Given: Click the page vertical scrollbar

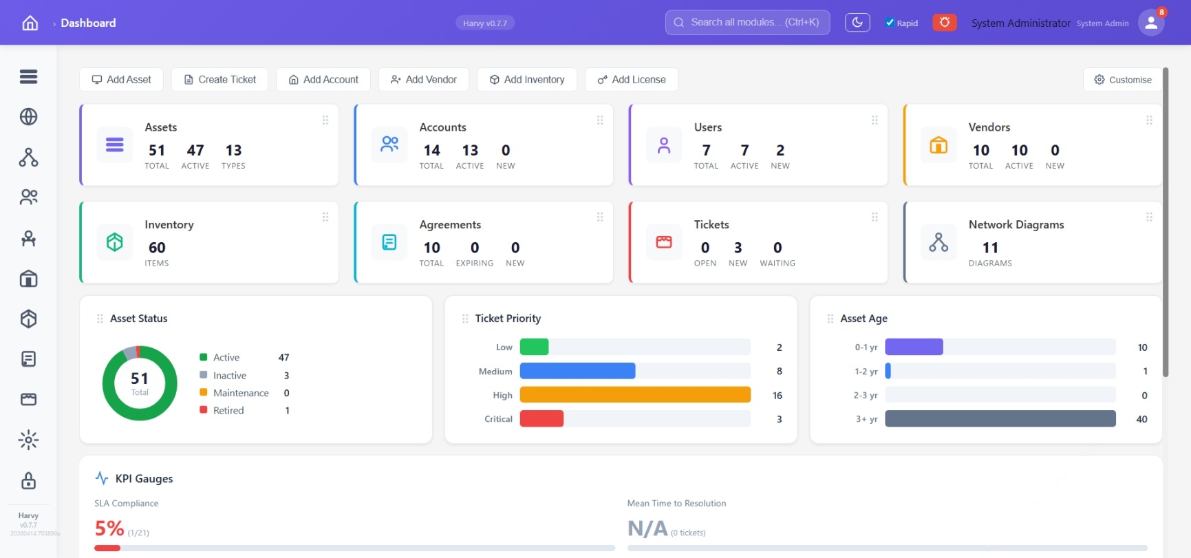Looking at the screenshot, I should point(1166,222).
